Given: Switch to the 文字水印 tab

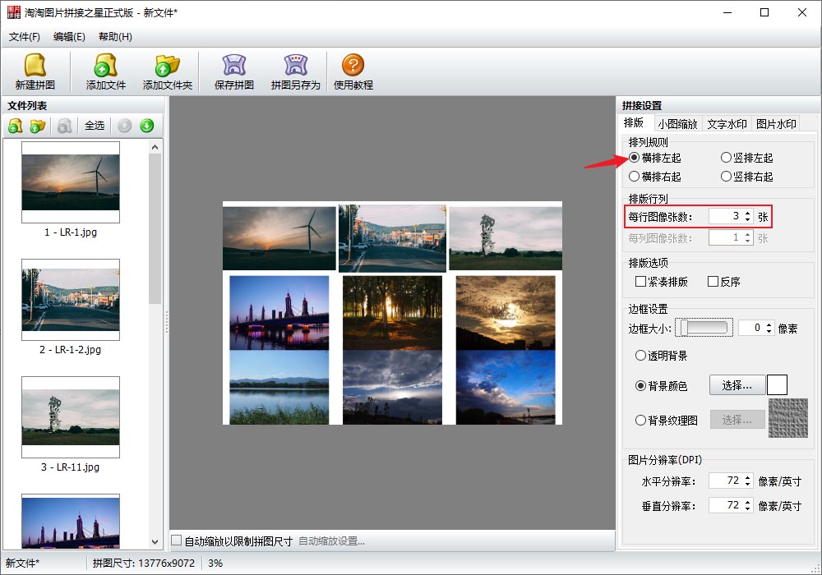Looking at the screenshot, I should [x=727, y=124].
